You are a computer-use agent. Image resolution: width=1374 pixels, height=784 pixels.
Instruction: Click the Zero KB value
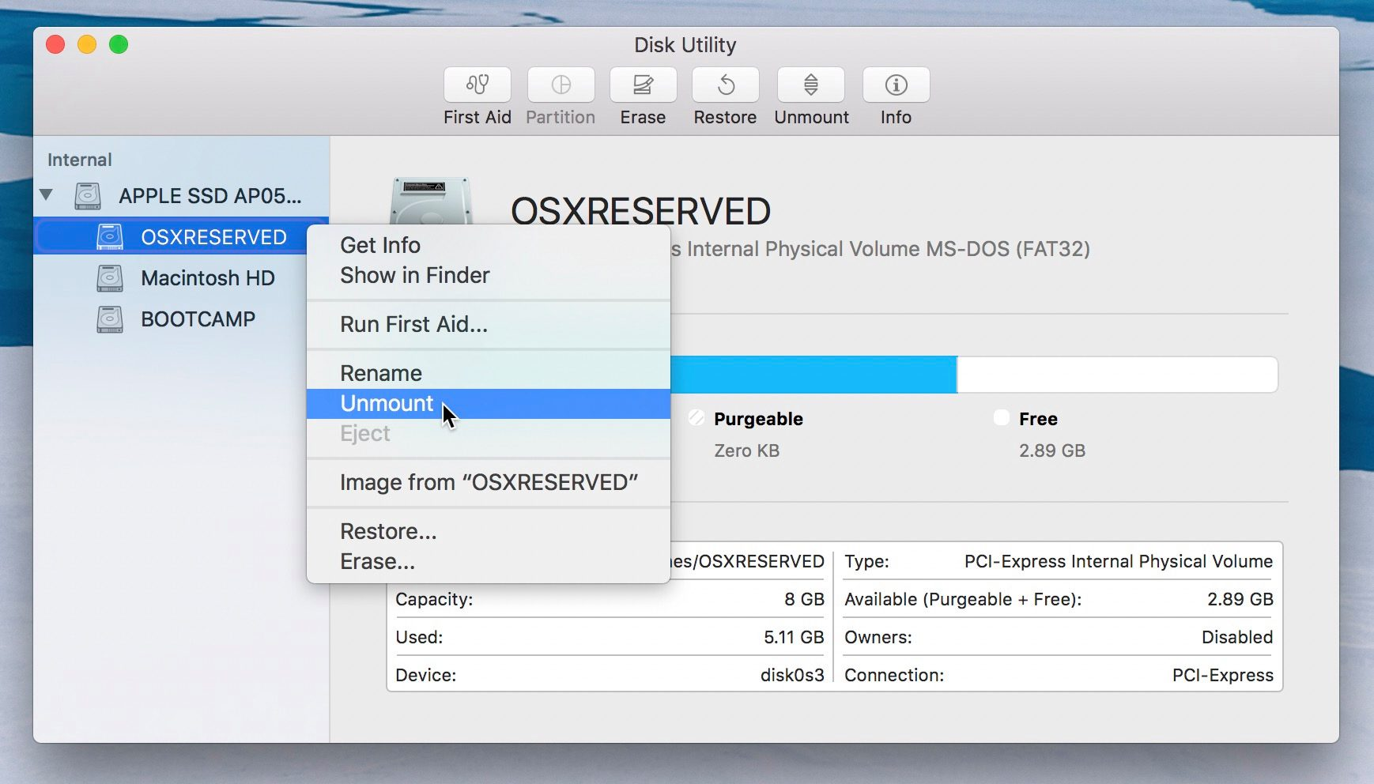tap(746, 450)
